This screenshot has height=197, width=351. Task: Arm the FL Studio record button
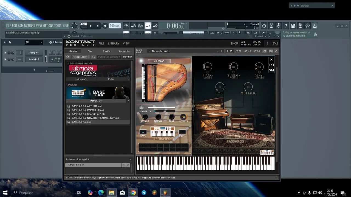(105, 26)
